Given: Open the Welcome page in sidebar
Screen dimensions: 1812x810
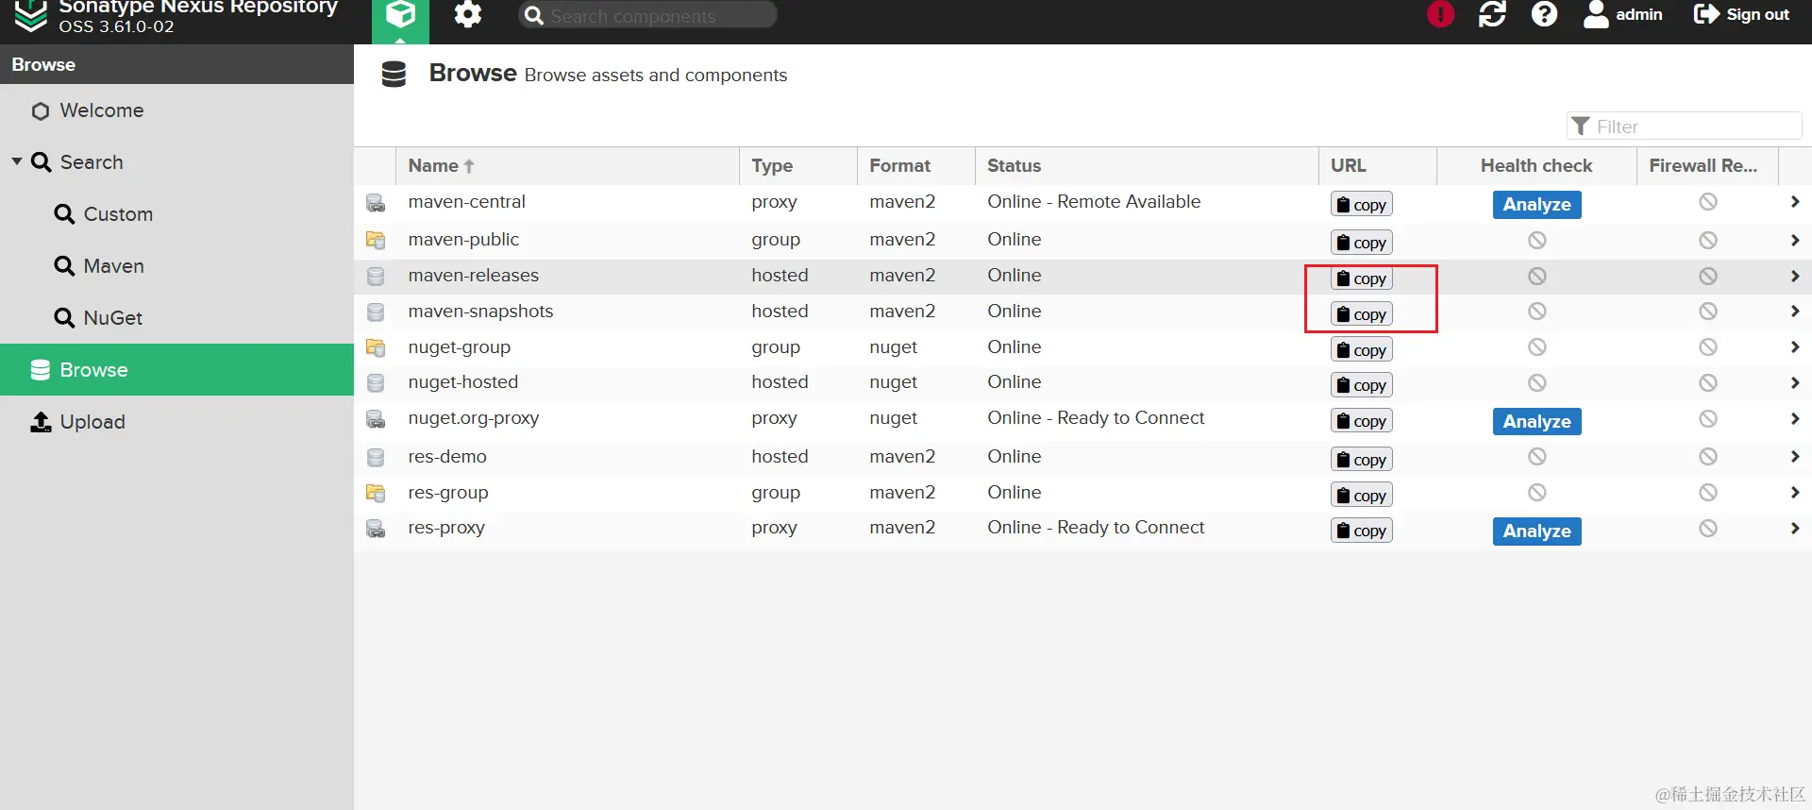Looking at the screenshot, I should (x=101, y=110).
